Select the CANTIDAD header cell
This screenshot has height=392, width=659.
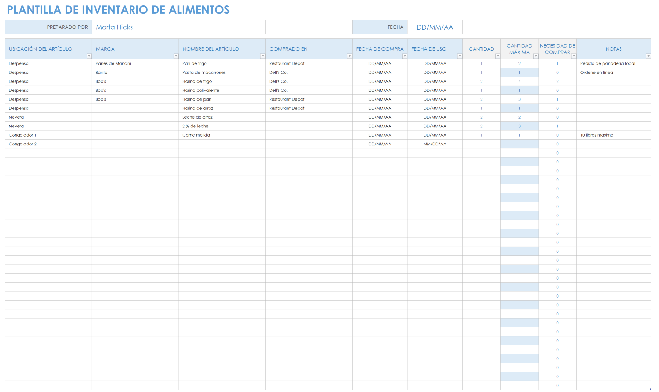pyautogui.click(x=482, y=49)
